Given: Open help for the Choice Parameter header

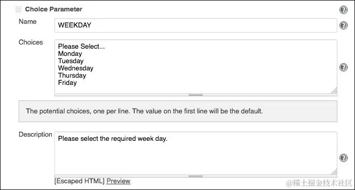Looking at the screenshot, I should (344, 10).
